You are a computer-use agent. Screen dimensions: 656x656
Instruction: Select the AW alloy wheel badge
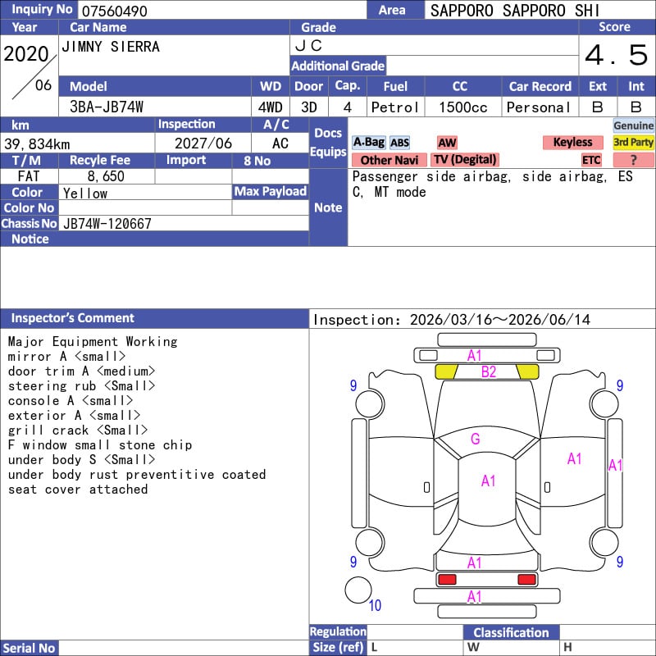[447, 143]
